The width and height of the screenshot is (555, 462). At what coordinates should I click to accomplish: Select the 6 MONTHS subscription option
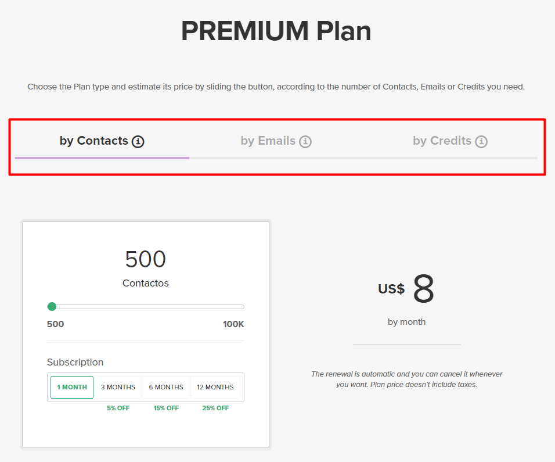(166, 387)
